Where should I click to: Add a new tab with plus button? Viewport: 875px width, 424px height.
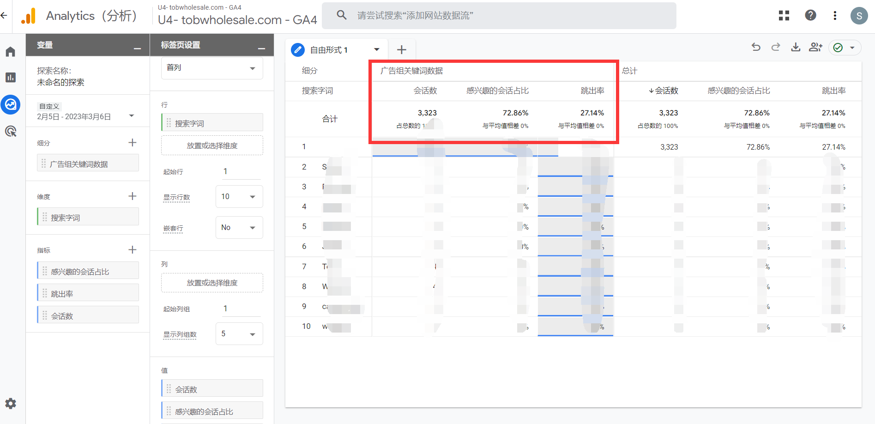click(401, 49)
